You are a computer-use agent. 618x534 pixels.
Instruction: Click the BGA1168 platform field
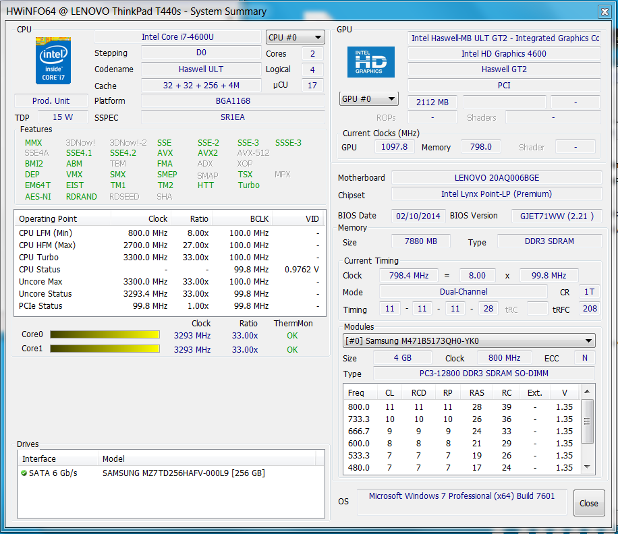[233, 101]
